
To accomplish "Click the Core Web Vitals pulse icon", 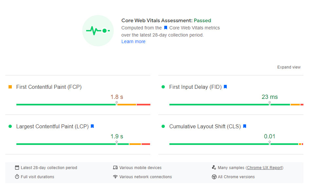I will [x=98, y=31].
